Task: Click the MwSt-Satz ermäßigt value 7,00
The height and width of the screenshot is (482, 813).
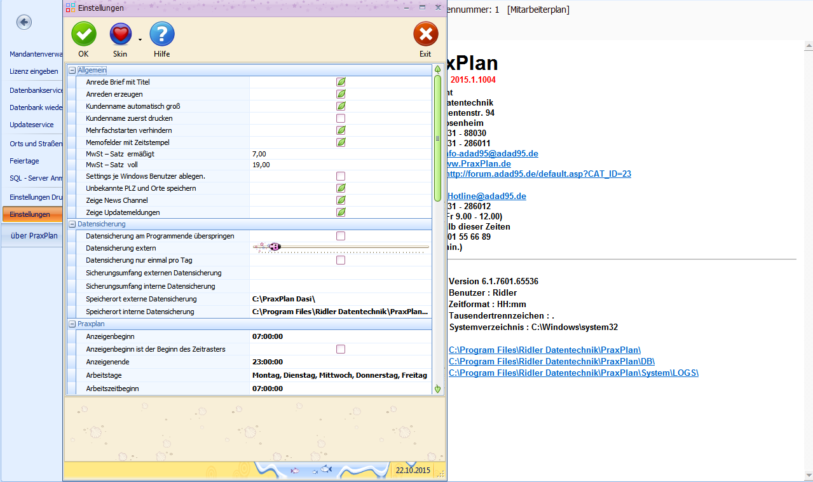Action: point(259,154)
